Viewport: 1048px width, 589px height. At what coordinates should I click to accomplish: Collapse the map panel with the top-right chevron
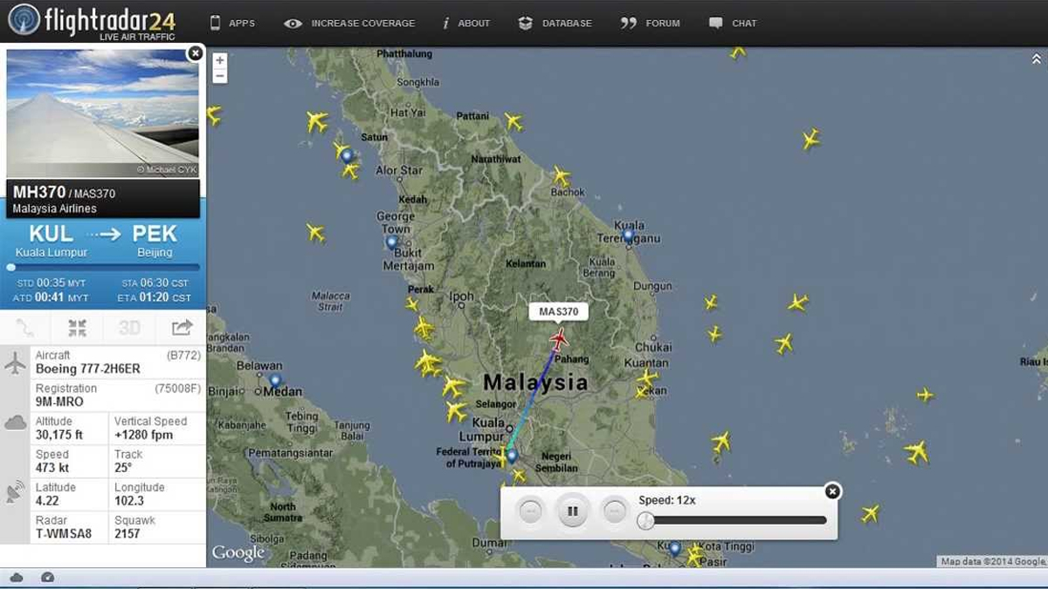(1037, 59)
